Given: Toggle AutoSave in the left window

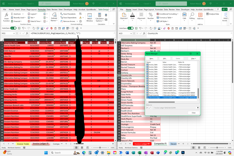Looking at the screenshot, I should (x=13, y=28).
